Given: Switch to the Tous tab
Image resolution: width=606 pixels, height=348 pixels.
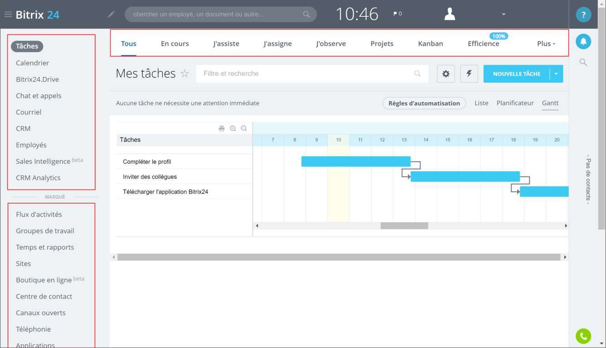Looking at the screenshot, I should point(129,43).
